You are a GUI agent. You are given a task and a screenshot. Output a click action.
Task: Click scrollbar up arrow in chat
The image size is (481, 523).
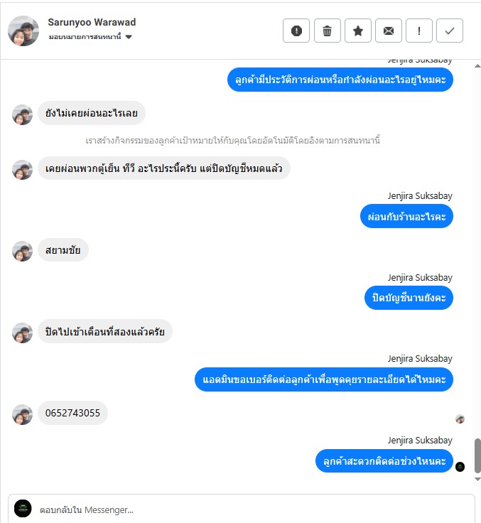tap(477, 65)
